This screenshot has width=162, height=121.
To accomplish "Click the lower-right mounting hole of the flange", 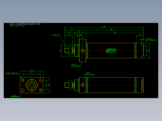I will [40, 90].
